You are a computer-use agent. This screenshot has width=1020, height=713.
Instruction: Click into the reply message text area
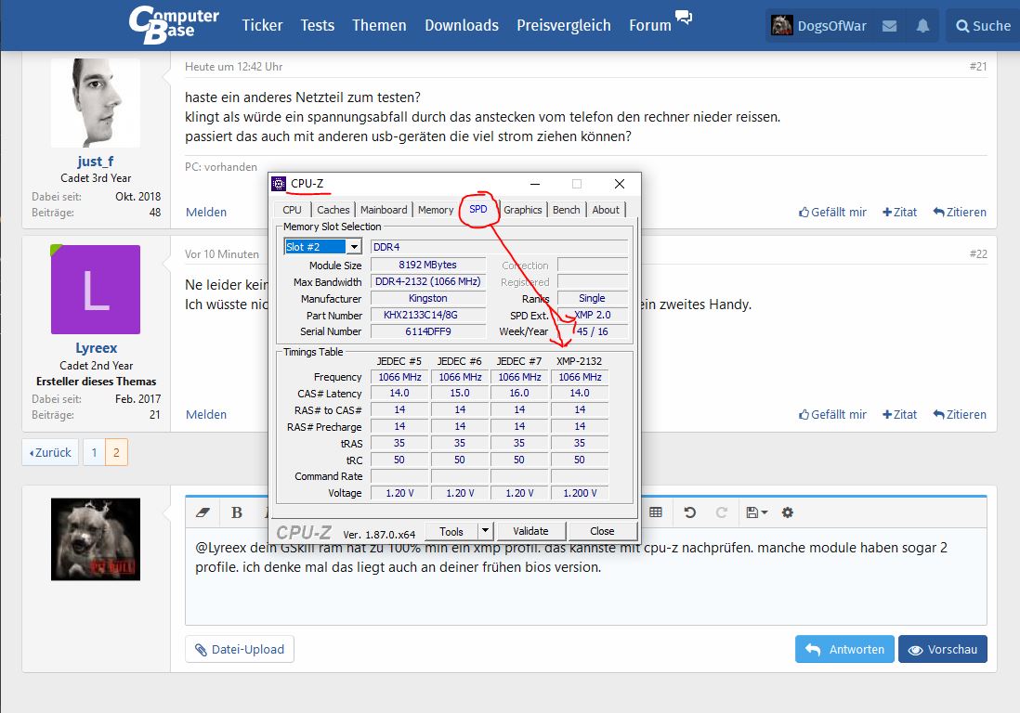point(585,577)
